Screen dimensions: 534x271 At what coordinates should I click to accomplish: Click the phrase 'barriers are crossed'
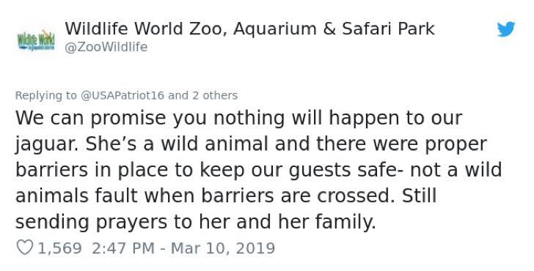point(297,196)
